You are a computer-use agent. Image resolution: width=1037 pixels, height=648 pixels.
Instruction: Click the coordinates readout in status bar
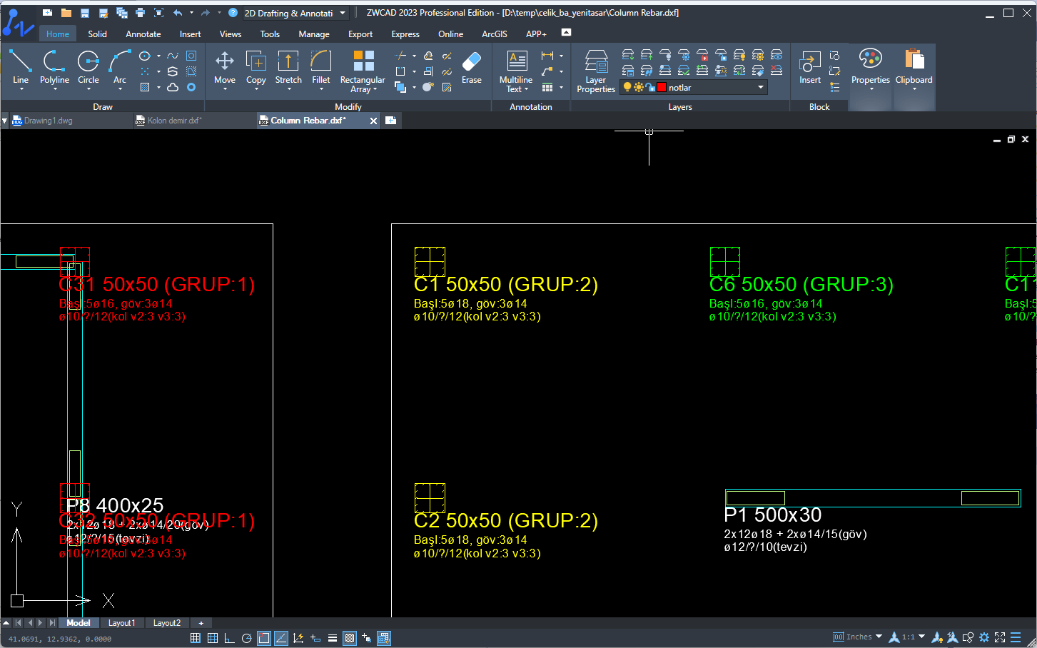pyautogui.click(x=60, y=639)
